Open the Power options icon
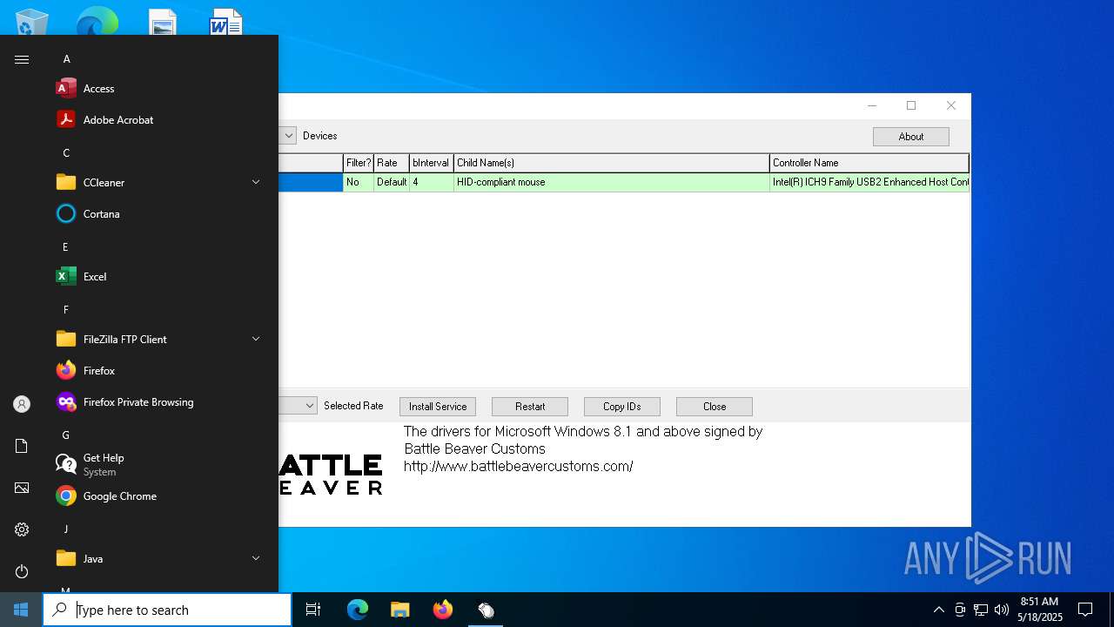This screenshot has height=627, width=1114. coord(22,571)
